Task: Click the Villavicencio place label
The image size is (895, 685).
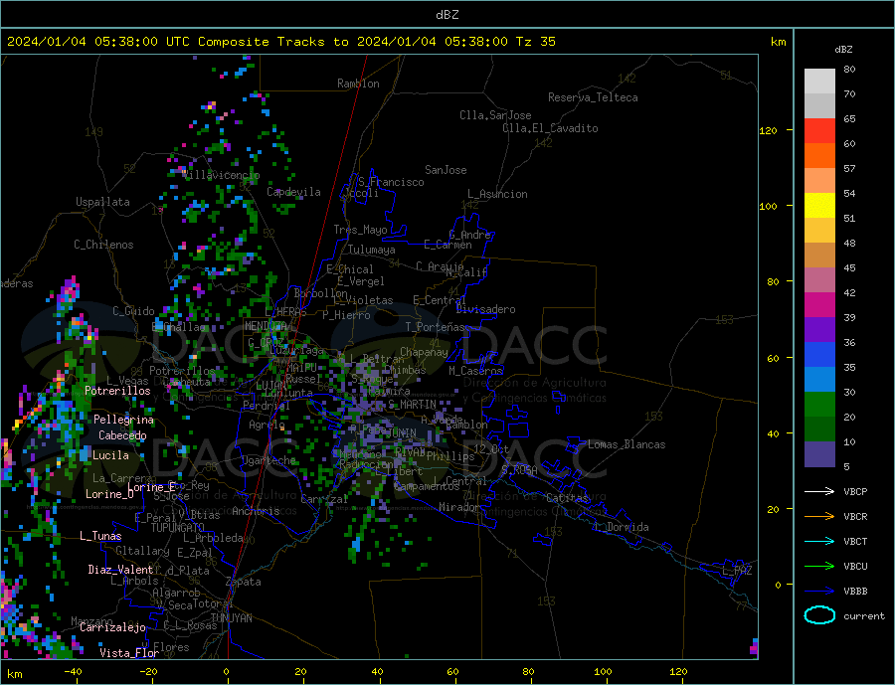Action: point(222,175)
